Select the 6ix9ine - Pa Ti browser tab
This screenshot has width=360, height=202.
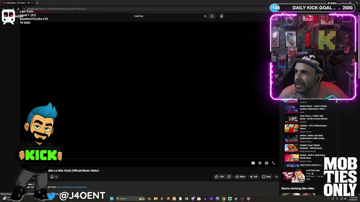(17, 3)
